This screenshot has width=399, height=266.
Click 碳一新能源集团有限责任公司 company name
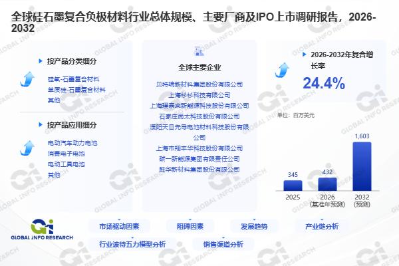click(x=199, y=159)
